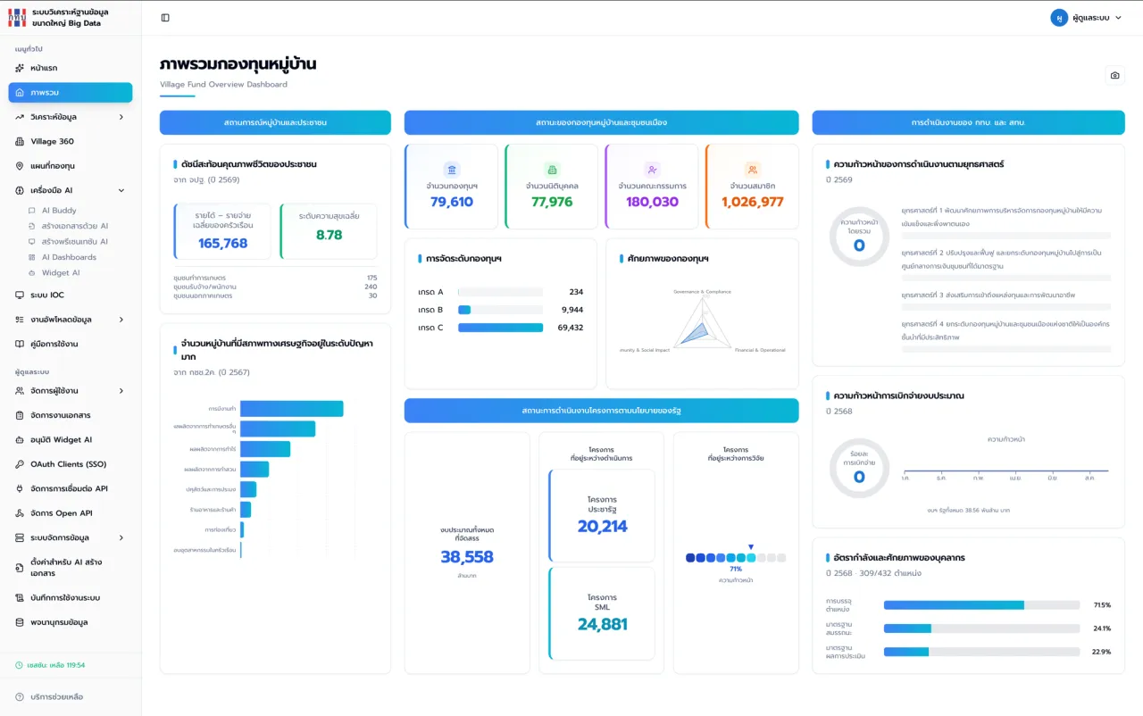Screen dimensions: 1143x716
Task: Expand the วิเคราะห์ข้อมูล submenu chevron
Action: click(x=121, y=117)
